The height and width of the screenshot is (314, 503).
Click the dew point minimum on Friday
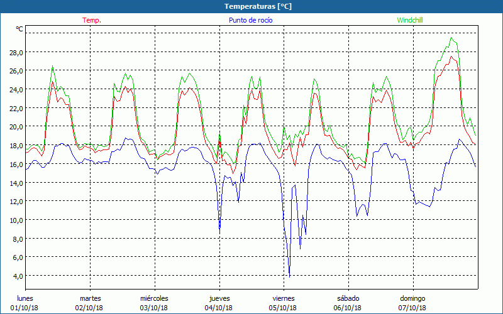(x=290, y=276)
